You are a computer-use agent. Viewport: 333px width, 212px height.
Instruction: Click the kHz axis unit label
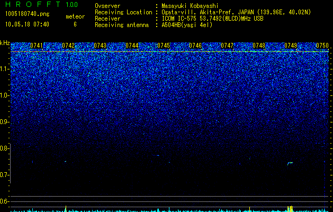tap(5, 43)
